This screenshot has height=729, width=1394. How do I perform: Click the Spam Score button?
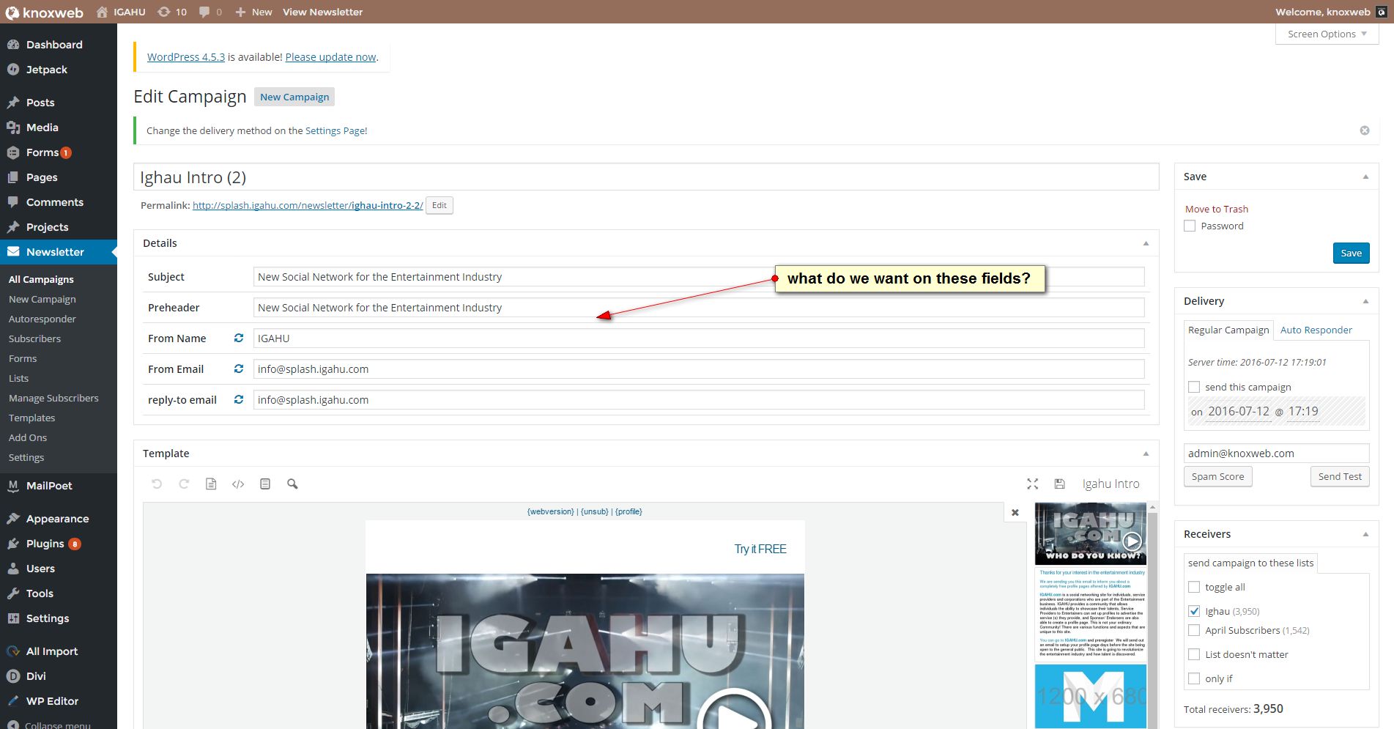click(x=1217, y=476)
